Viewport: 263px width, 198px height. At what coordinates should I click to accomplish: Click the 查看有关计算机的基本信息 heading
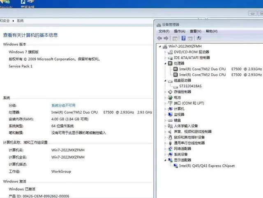[x=30, y=35]
